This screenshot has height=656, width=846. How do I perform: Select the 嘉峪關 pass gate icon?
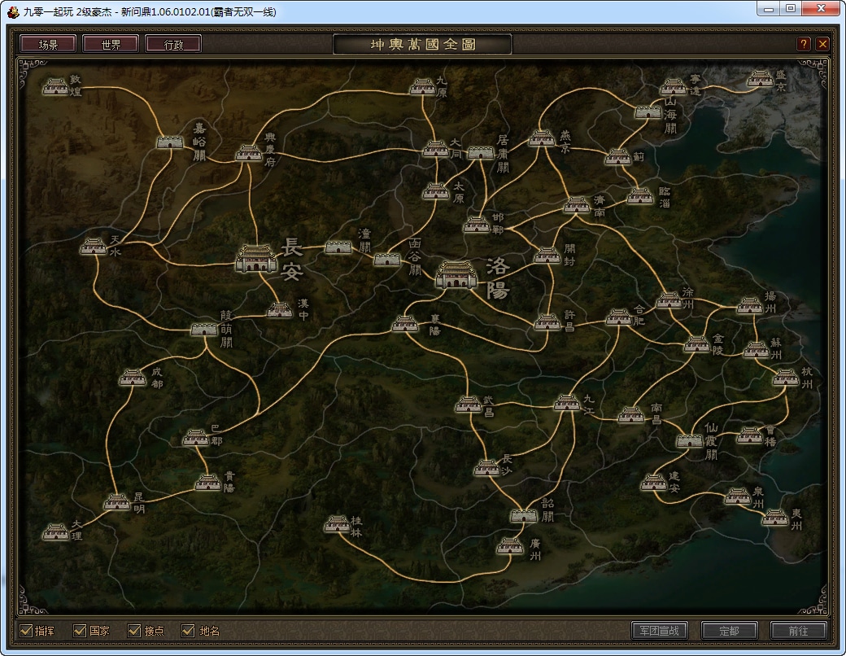[x=171, y=142]
